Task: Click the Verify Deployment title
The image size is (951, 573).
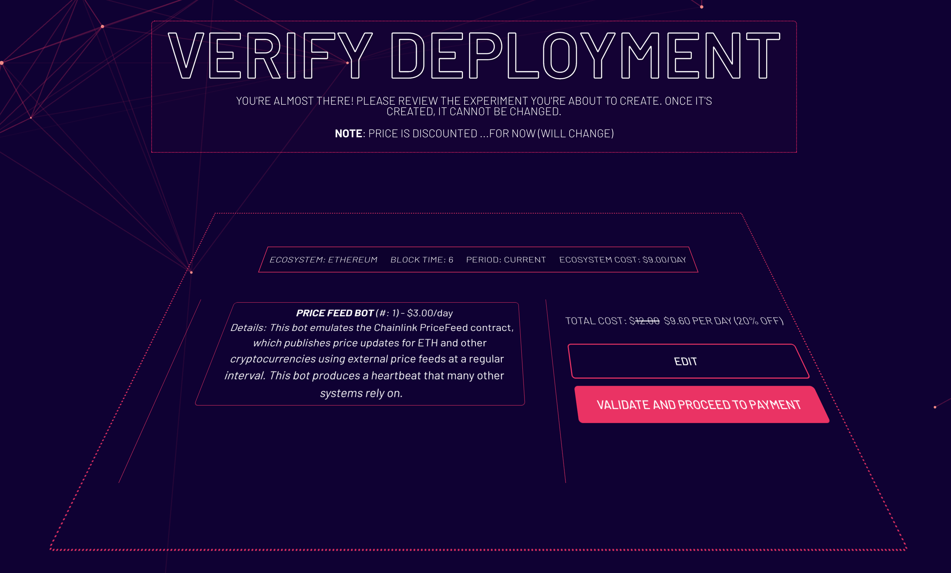Action: 474,56
